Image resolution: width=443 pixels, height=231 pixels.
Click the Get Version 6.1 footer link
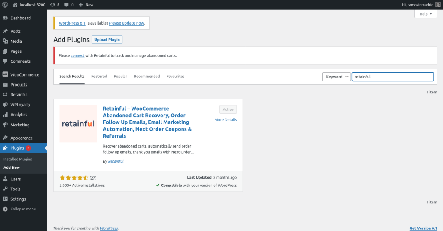(x=423, y=228)
